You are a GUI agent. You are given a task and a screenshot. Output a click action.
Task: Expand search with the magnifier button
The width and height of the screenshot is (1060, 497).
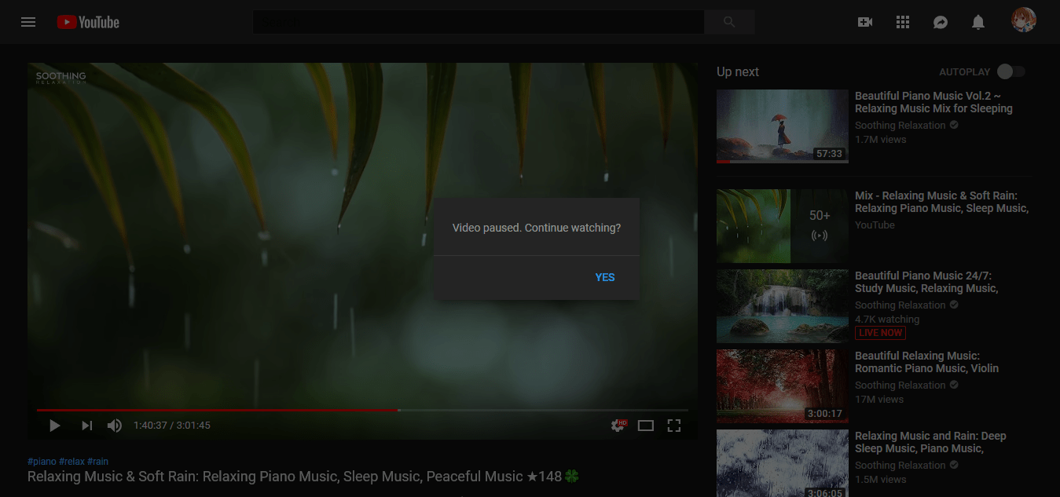(728, 21)
